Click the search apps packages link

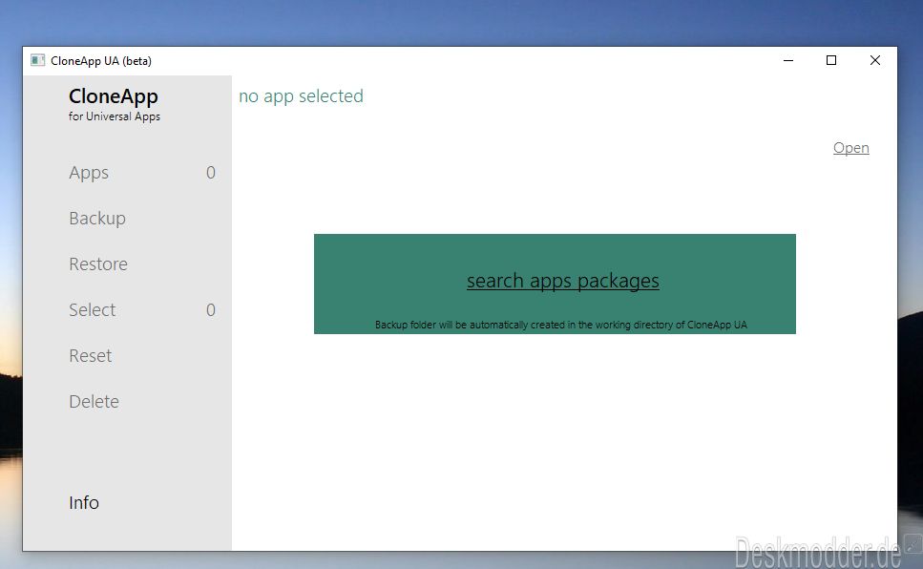[x=563, y=282]
